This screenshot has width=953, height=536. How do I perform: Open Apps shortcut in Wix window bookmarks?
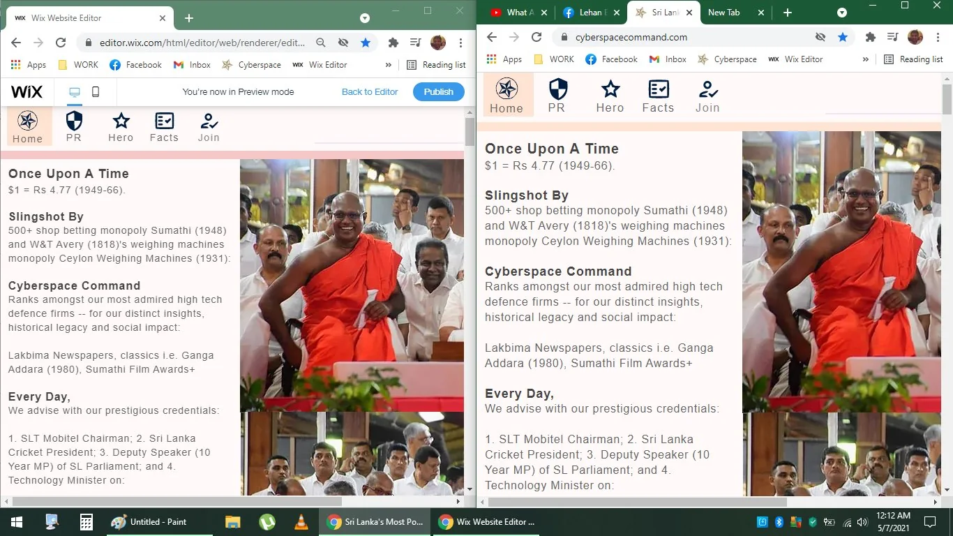[29, 65]
